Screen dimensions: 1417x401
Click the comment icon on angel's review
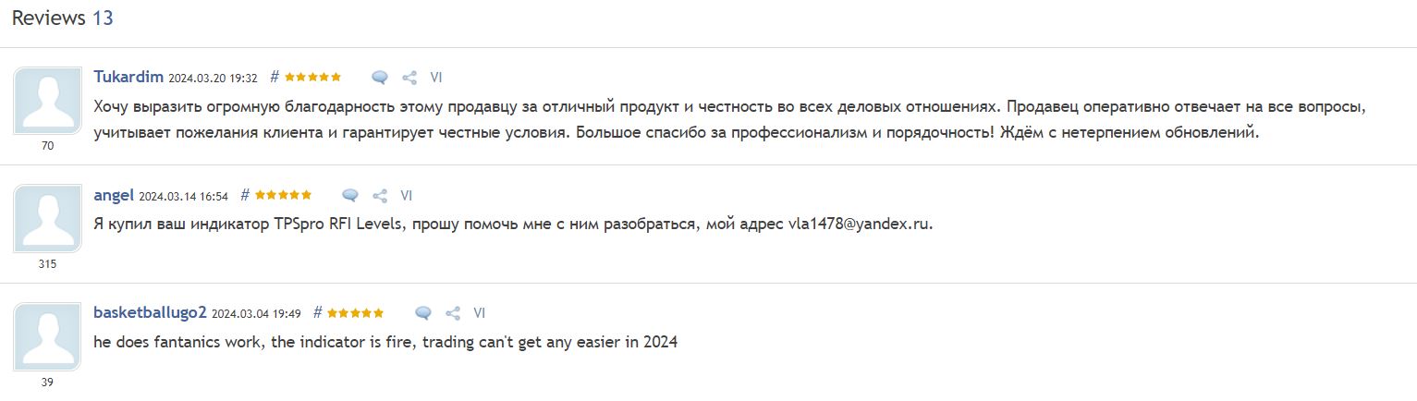[350, 196]
